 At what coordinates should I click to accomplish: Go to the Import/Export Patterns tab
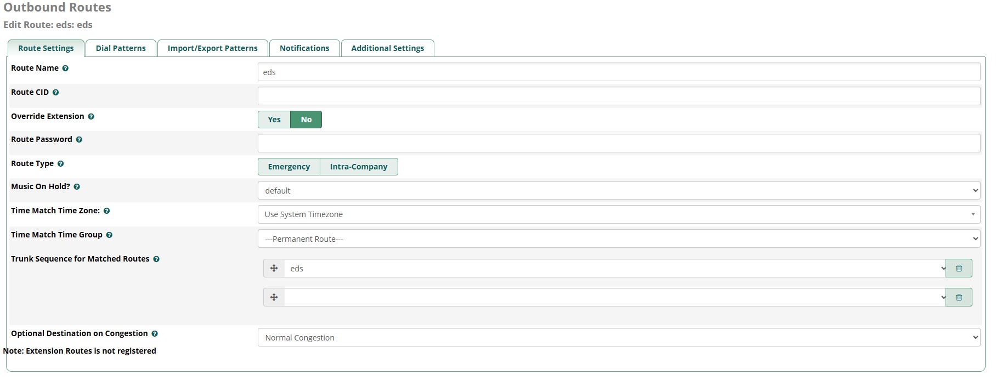click(x=212, y=48)
